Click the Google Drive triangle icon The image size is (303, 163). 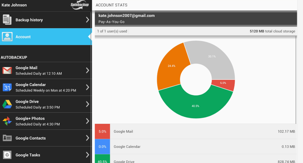(7, 104)
